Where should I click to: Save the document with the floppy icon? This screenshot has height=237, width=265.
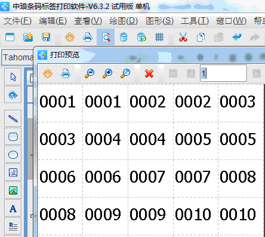click(x=46, y=37)
